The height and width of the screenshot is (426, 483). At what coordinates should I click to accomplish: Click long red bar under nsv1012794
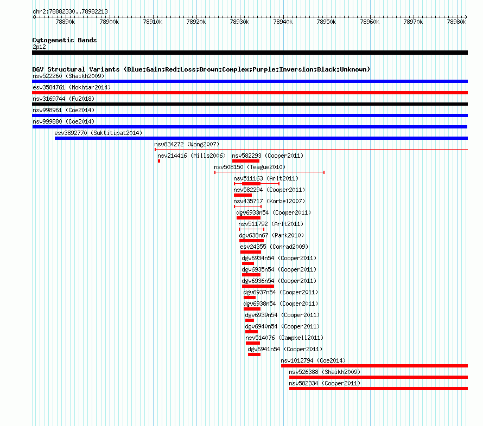(x=374, y=366)
